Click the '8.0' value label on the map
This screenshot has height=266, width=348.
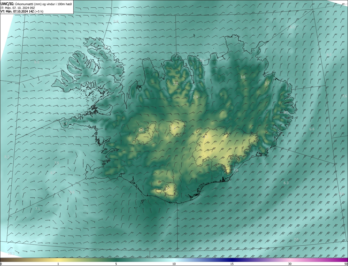point(37,62)
